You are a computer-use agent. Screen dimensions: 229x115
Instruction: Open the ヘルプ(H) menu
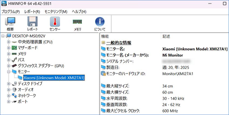79,12
